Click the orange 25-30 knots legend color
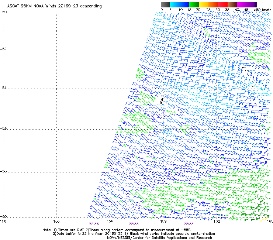 pos(213,4)
